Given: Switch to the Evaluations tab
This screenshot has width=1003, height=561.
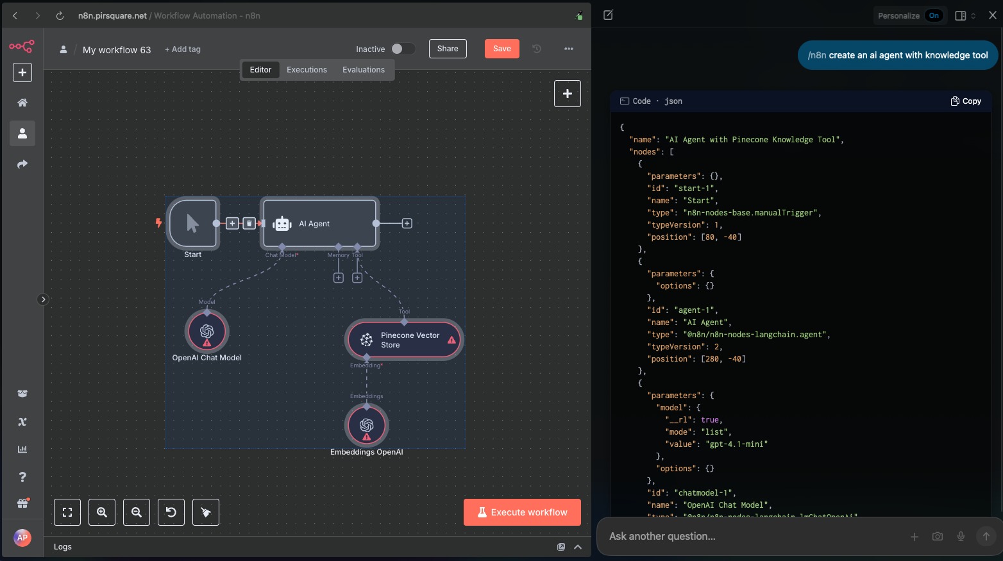Looking at the screenshot, I should point(364,70).
